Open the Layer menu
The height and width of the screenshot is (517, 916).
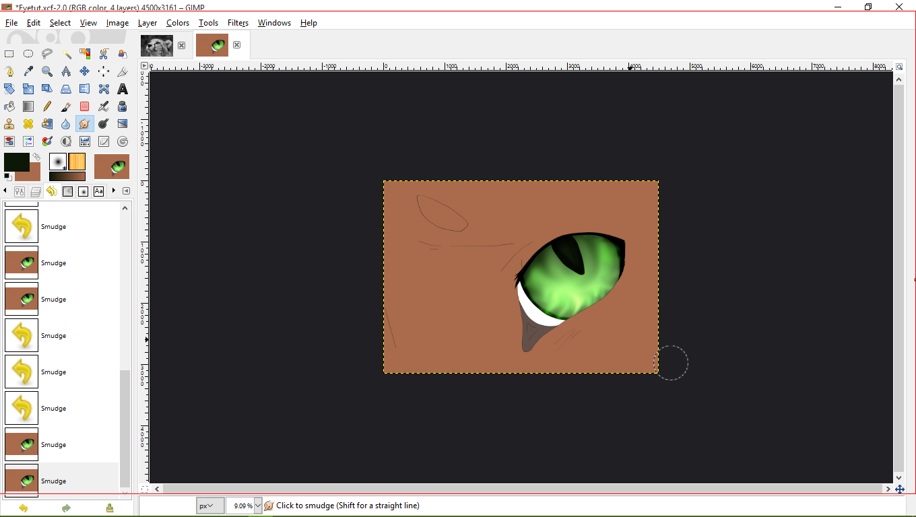pos(148,23)
